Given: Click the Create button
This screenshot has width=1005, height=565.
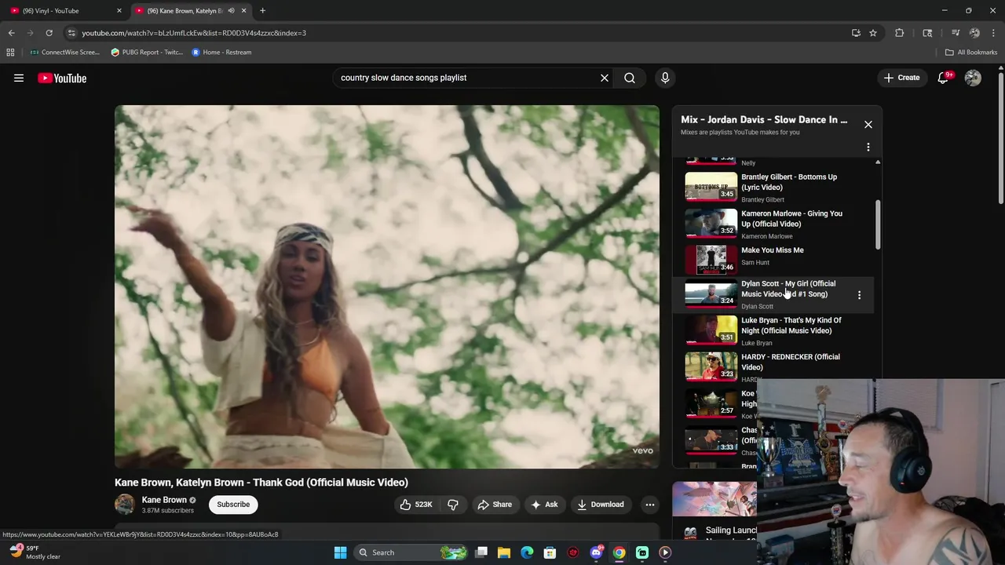Looking at the screenshot, I should click(x=901, y=78).
